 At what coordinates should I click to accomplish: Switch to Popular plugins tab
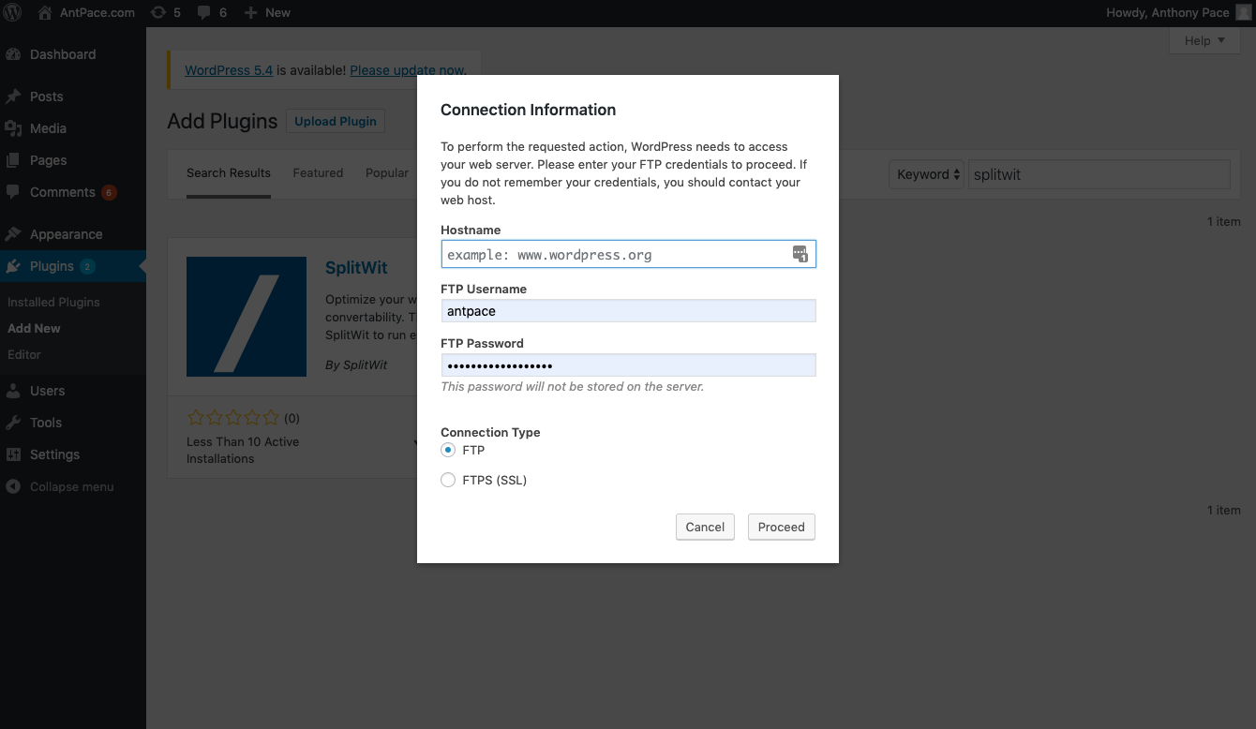click(387, 173)
